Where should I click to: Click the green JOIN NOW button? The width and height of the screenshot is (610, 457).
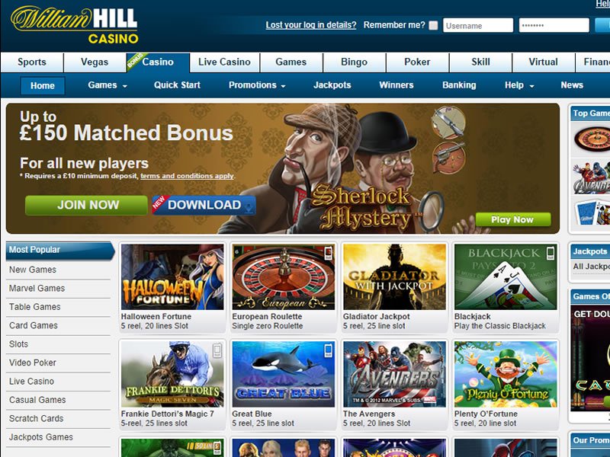point(86,205)
